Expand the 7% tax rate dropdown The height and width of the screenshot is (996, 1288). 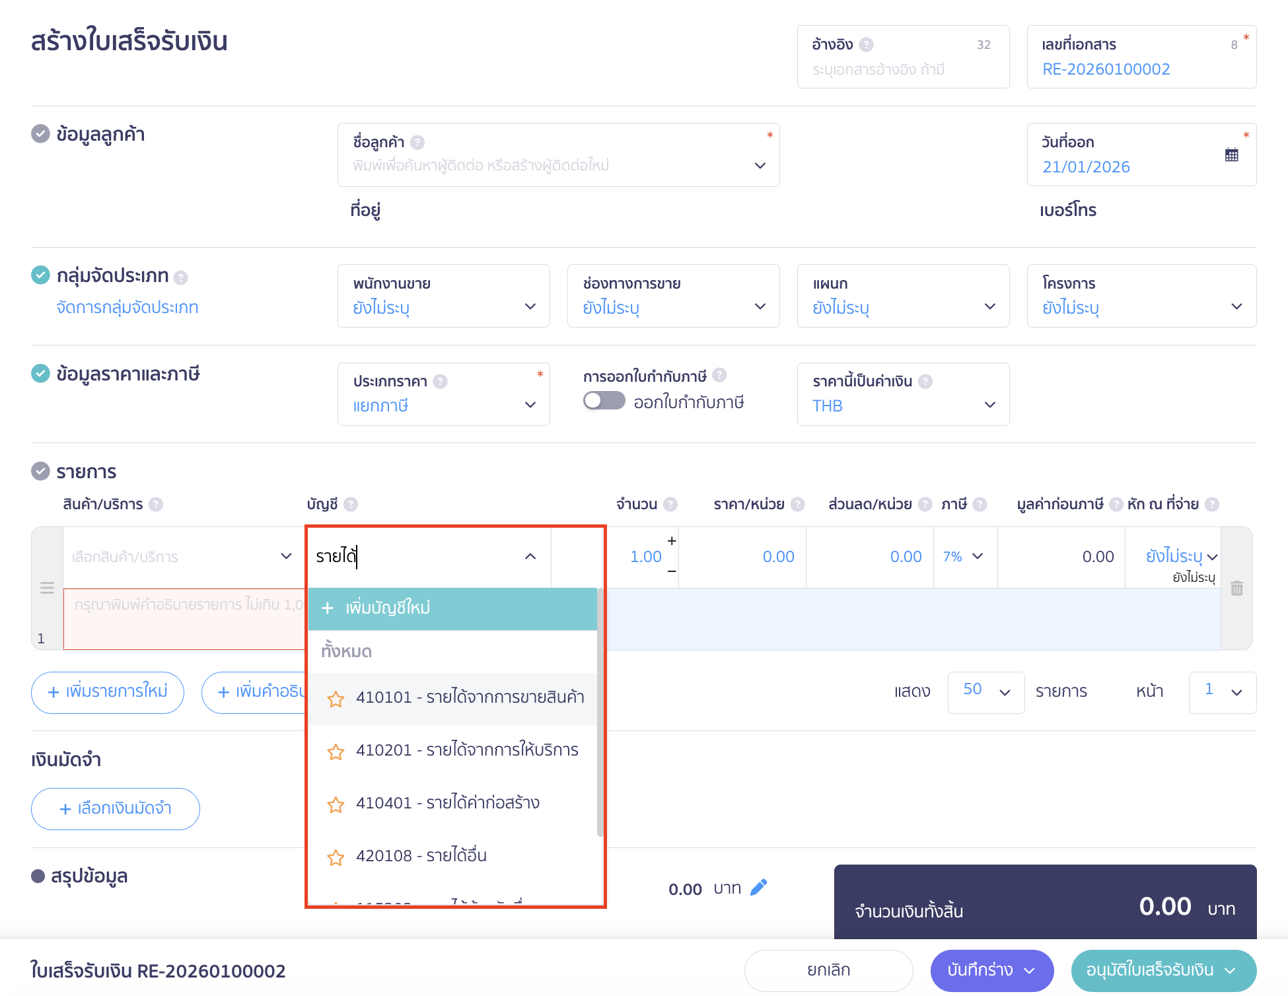[964, 557]
